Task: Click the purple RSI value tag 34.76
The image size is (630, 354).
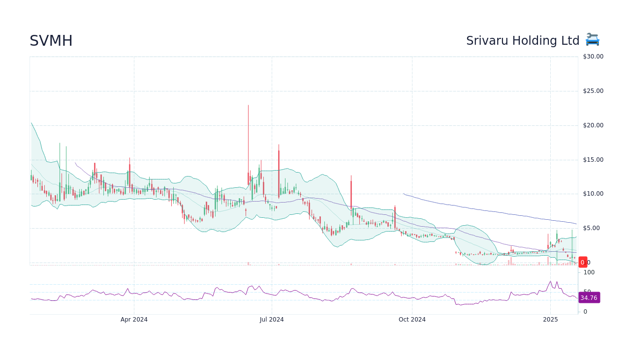Action: (x=589, y=297)
